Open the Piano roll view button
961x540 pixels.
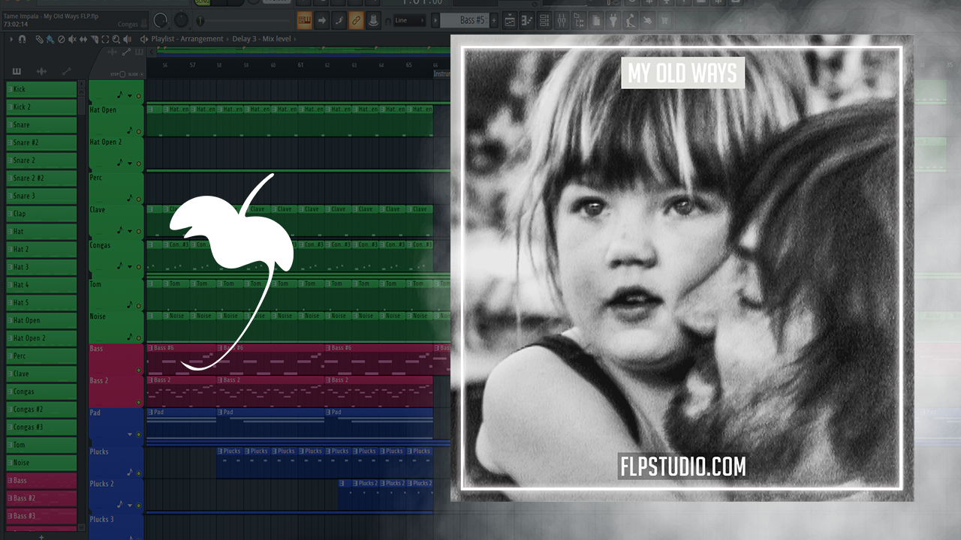pyautogui.click(x=528, y=20)
